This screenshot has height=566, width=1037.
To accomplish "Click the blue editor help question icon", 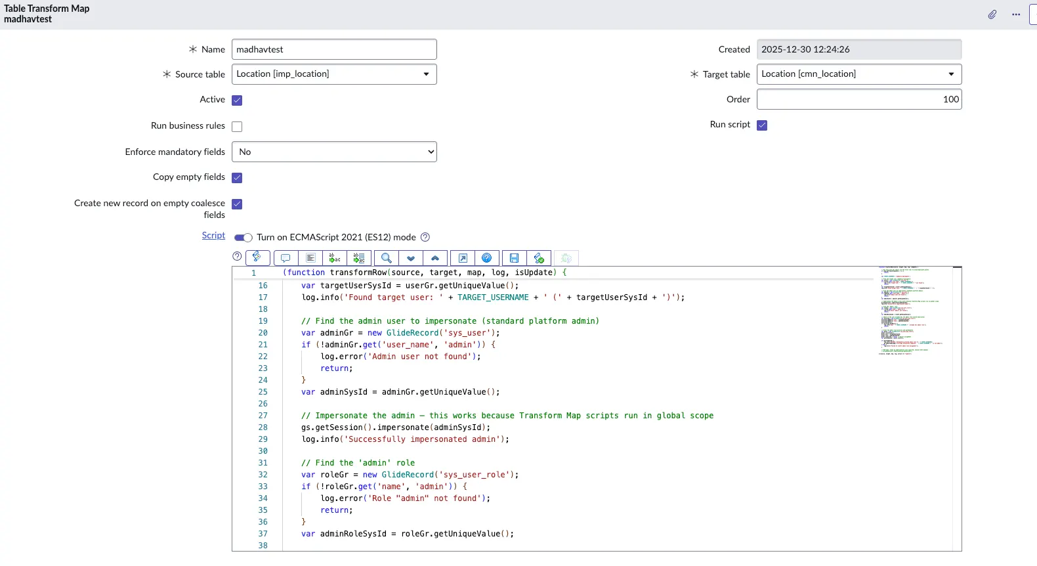I will pos(487,258).
